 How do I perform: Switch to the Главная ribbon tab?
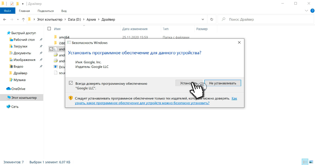24,11
